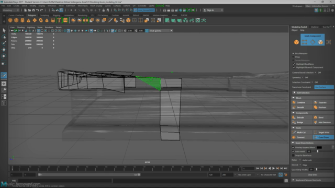Switch to the Sculpting shelf tab
Viewport: 335px width, 188px height.
click(44, 15)
